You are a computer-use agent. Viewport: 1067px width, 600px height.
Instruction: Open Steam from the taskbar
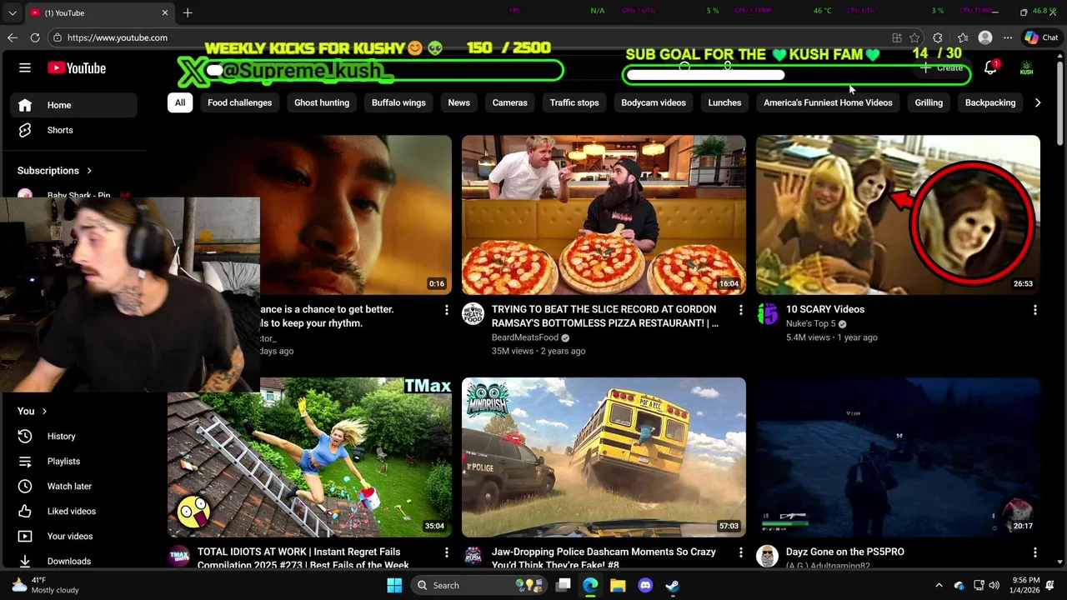pos(672,585)
